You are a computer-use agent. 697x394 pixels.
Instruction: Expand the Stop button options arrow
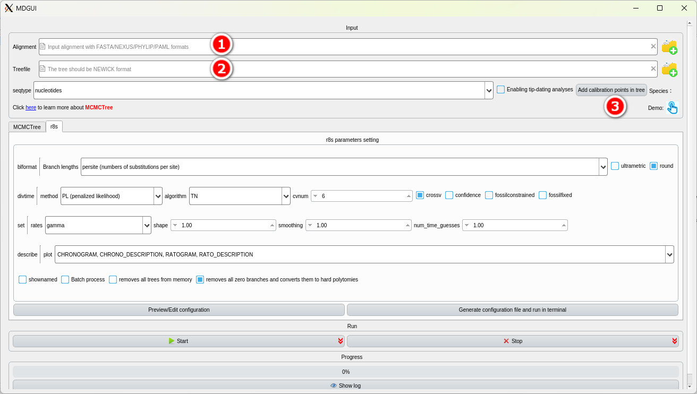674,341
